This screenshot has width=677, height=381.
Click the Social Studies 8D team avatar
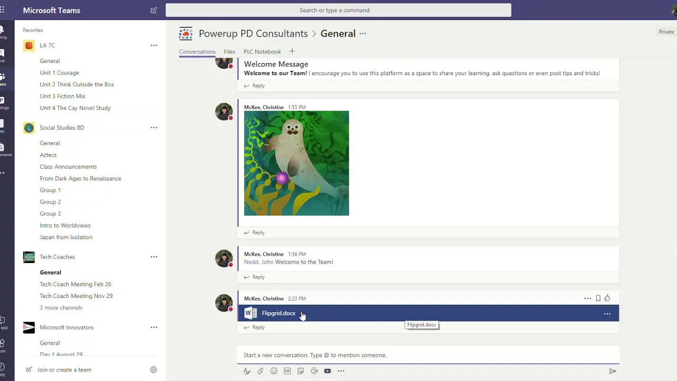pos(29,128)
